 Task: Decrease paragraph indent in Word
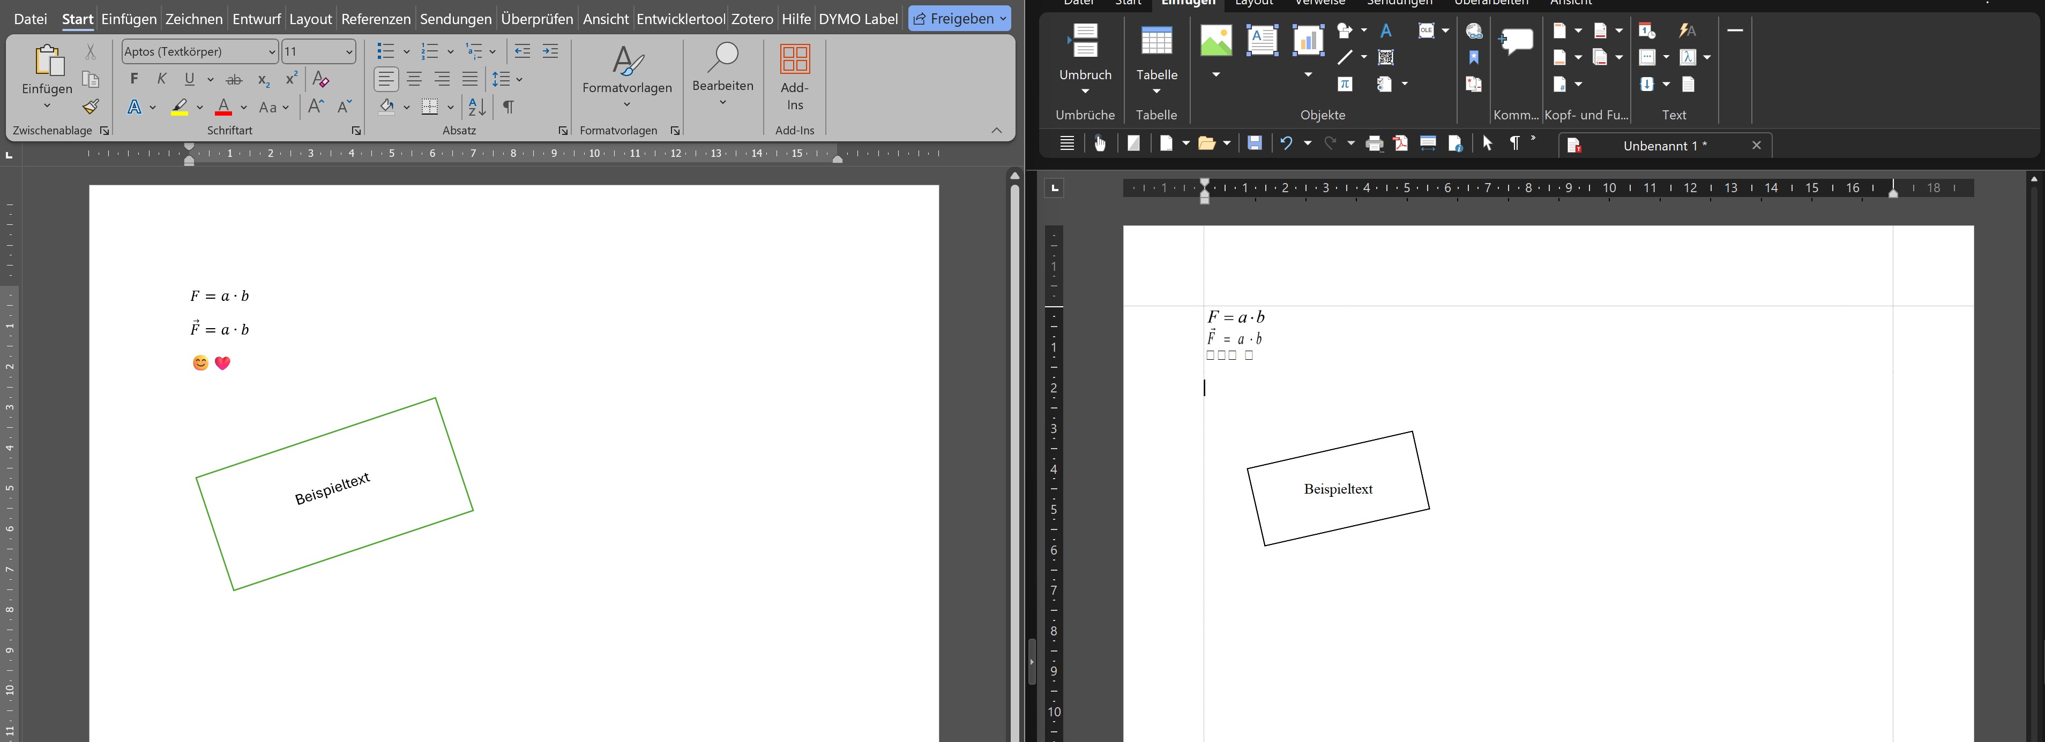(521, 51)
